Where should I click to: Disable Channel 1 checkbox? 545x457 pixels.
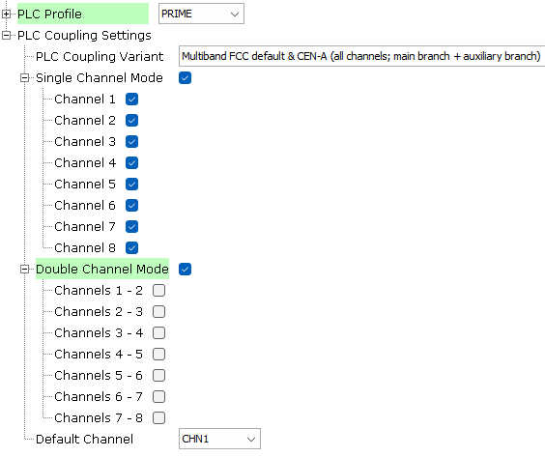(x=131, y=100)
